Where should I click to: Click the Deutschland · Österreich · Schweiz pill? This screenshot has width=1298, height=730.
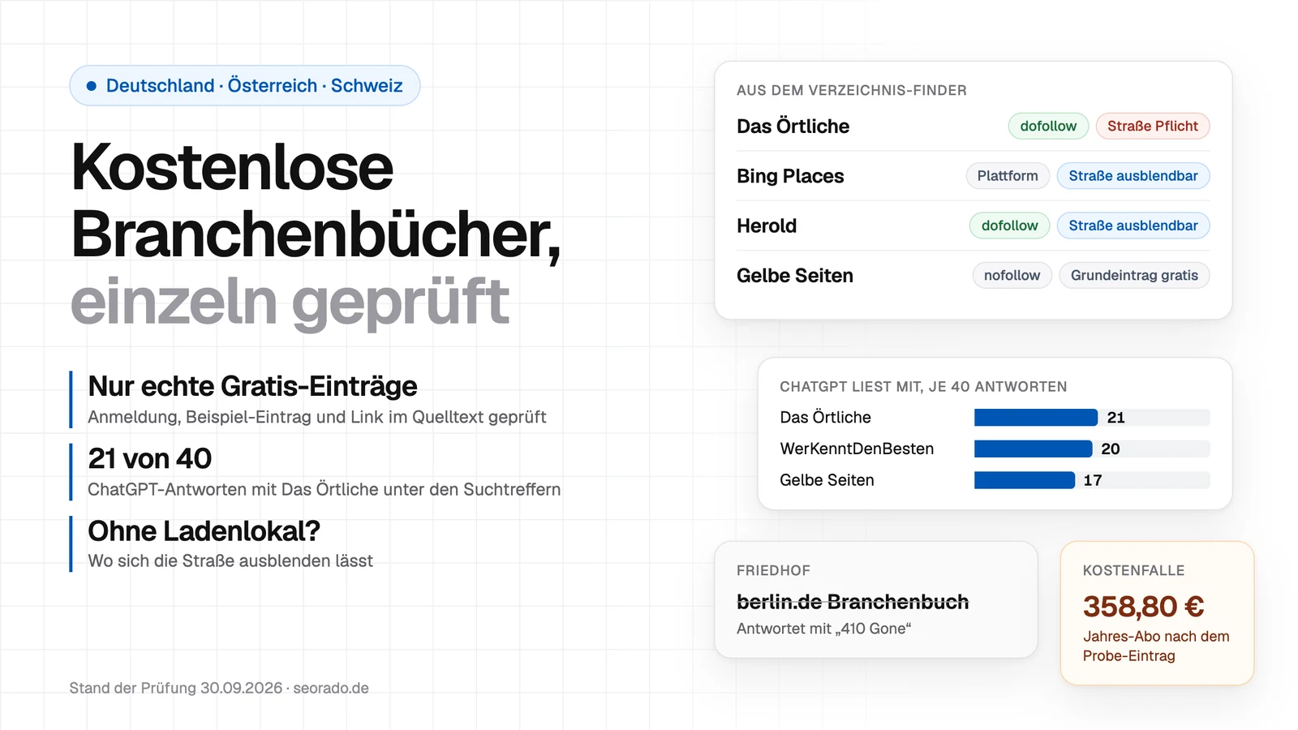(245, 85)
